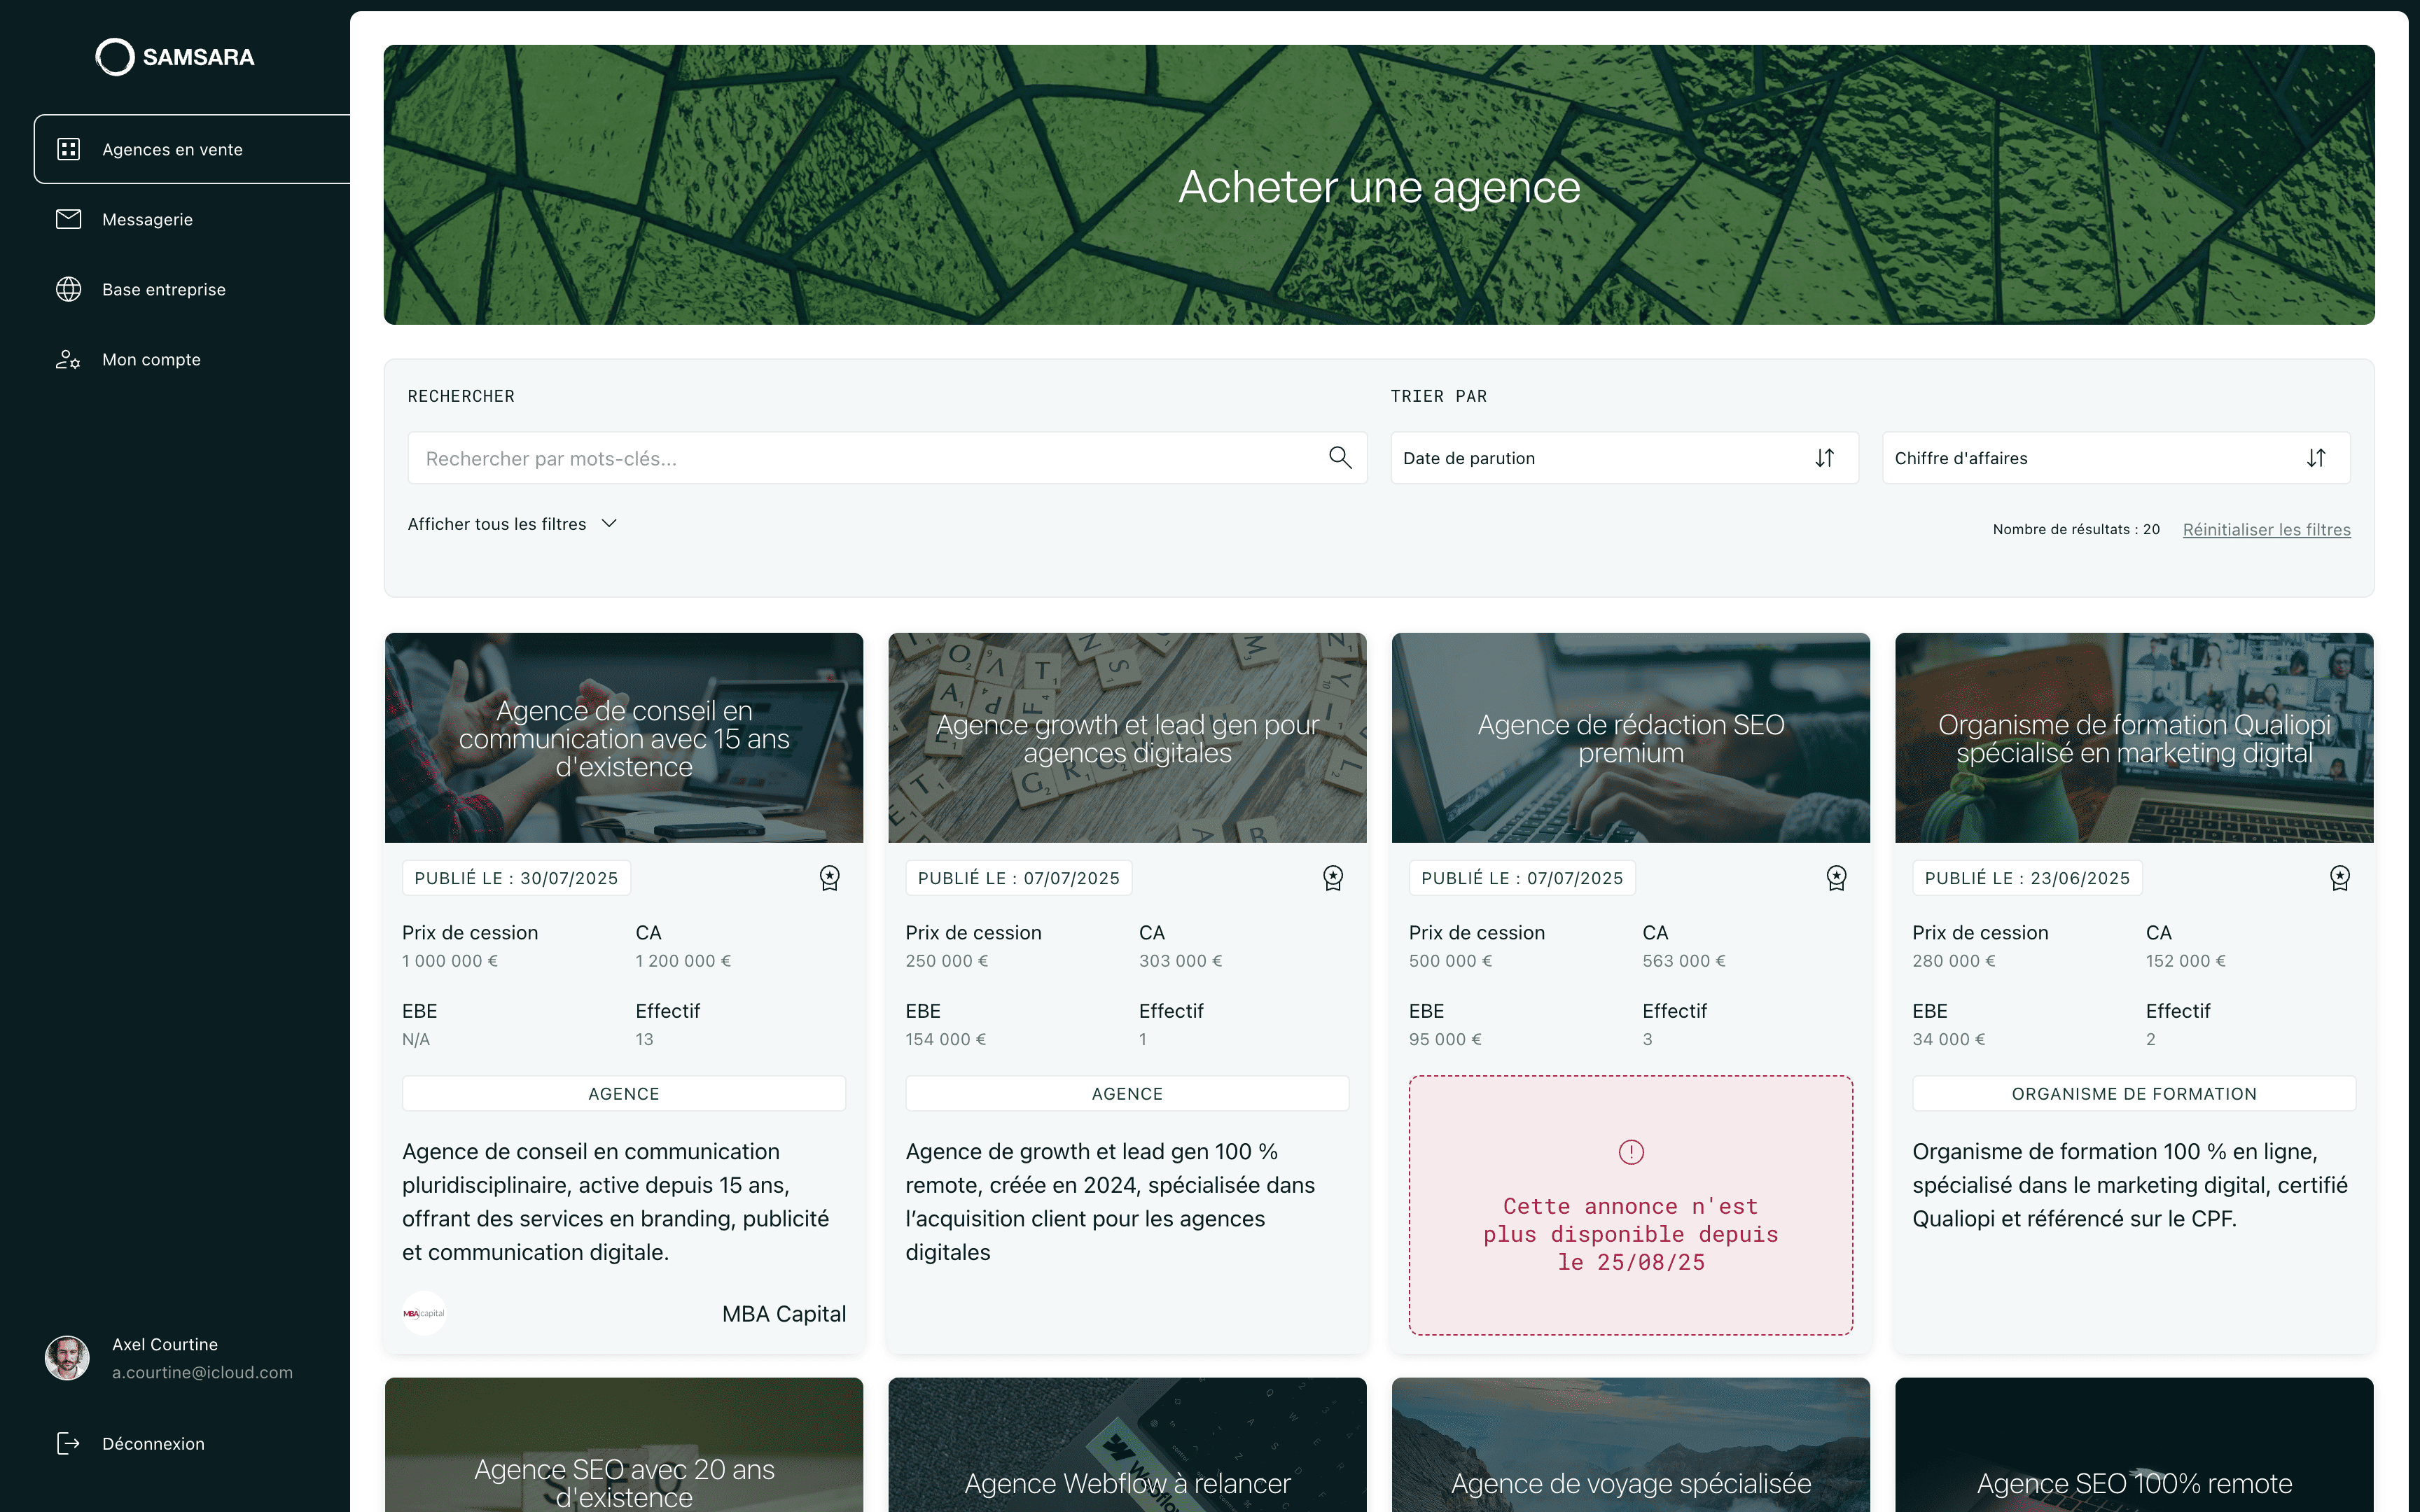Screen dimensions: 2420x1512
Task: Click Déconnexion to log out
Action: [153, 1443]
